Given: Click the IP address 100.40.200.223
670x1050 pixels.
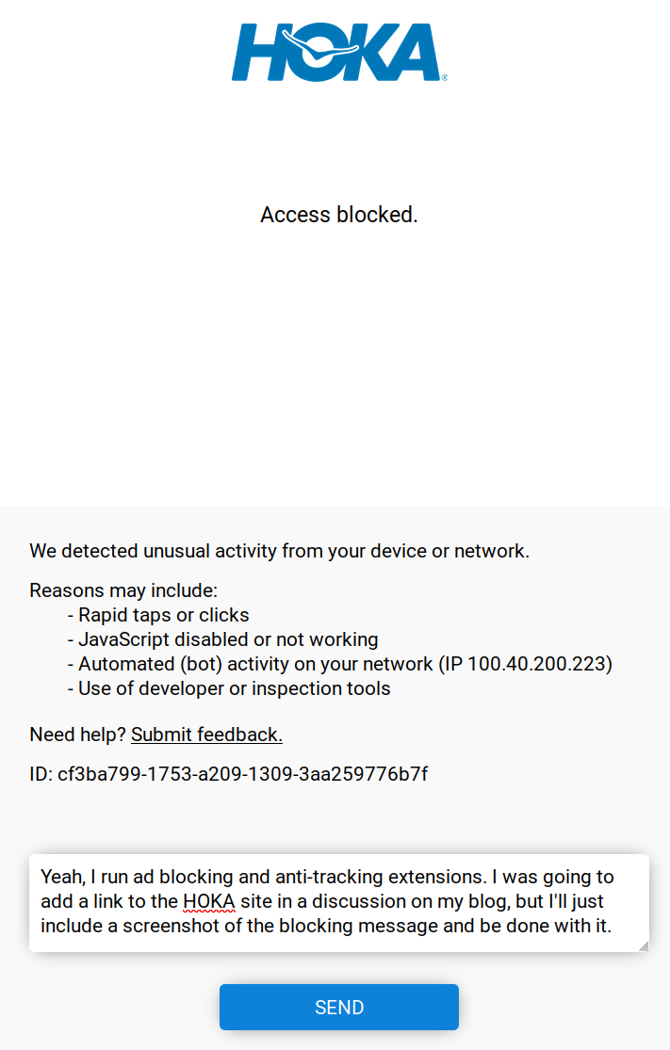Looking at the screenshot, I should 537,664.
